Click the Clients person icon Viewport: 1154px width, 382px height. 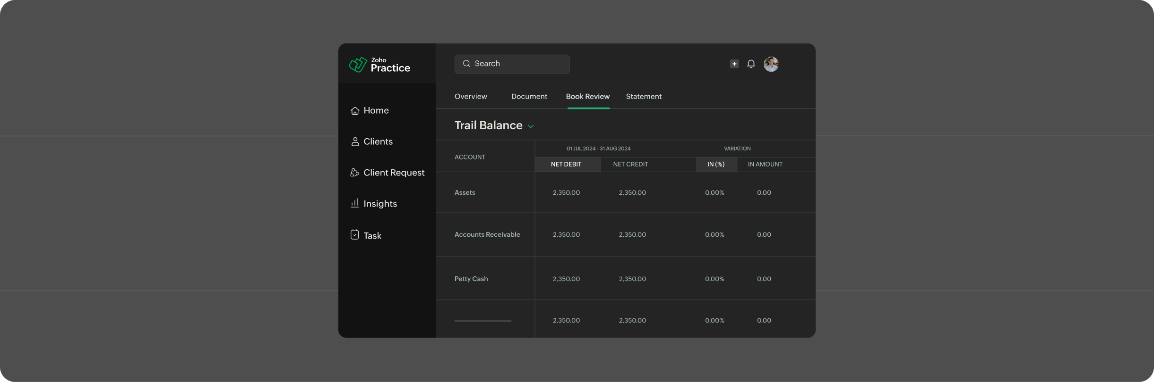click(x=355, y=142)
